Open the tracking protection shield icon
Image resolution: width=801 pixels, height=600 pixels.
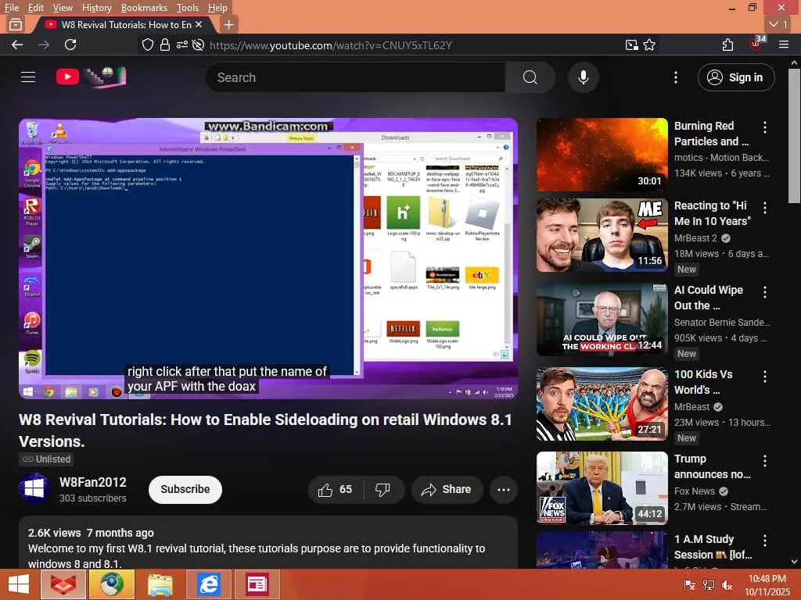148,45
